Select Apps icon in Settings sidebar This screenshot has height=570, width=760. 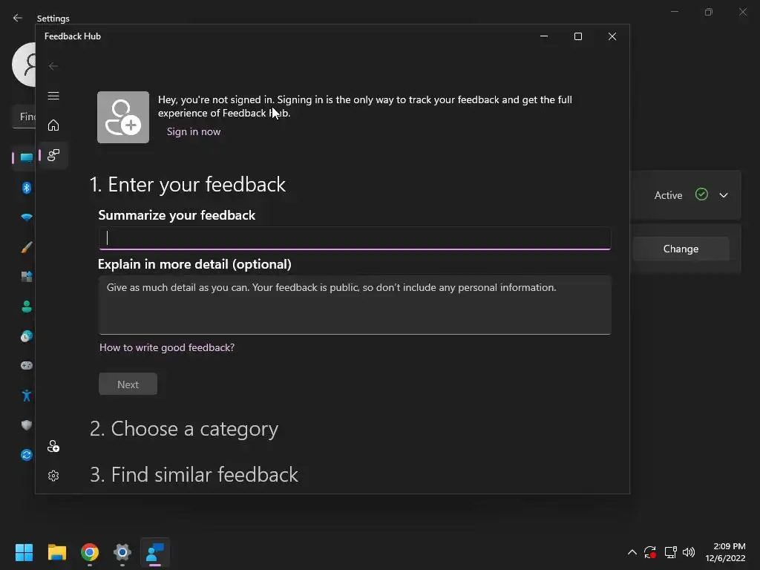coord(27,277)
